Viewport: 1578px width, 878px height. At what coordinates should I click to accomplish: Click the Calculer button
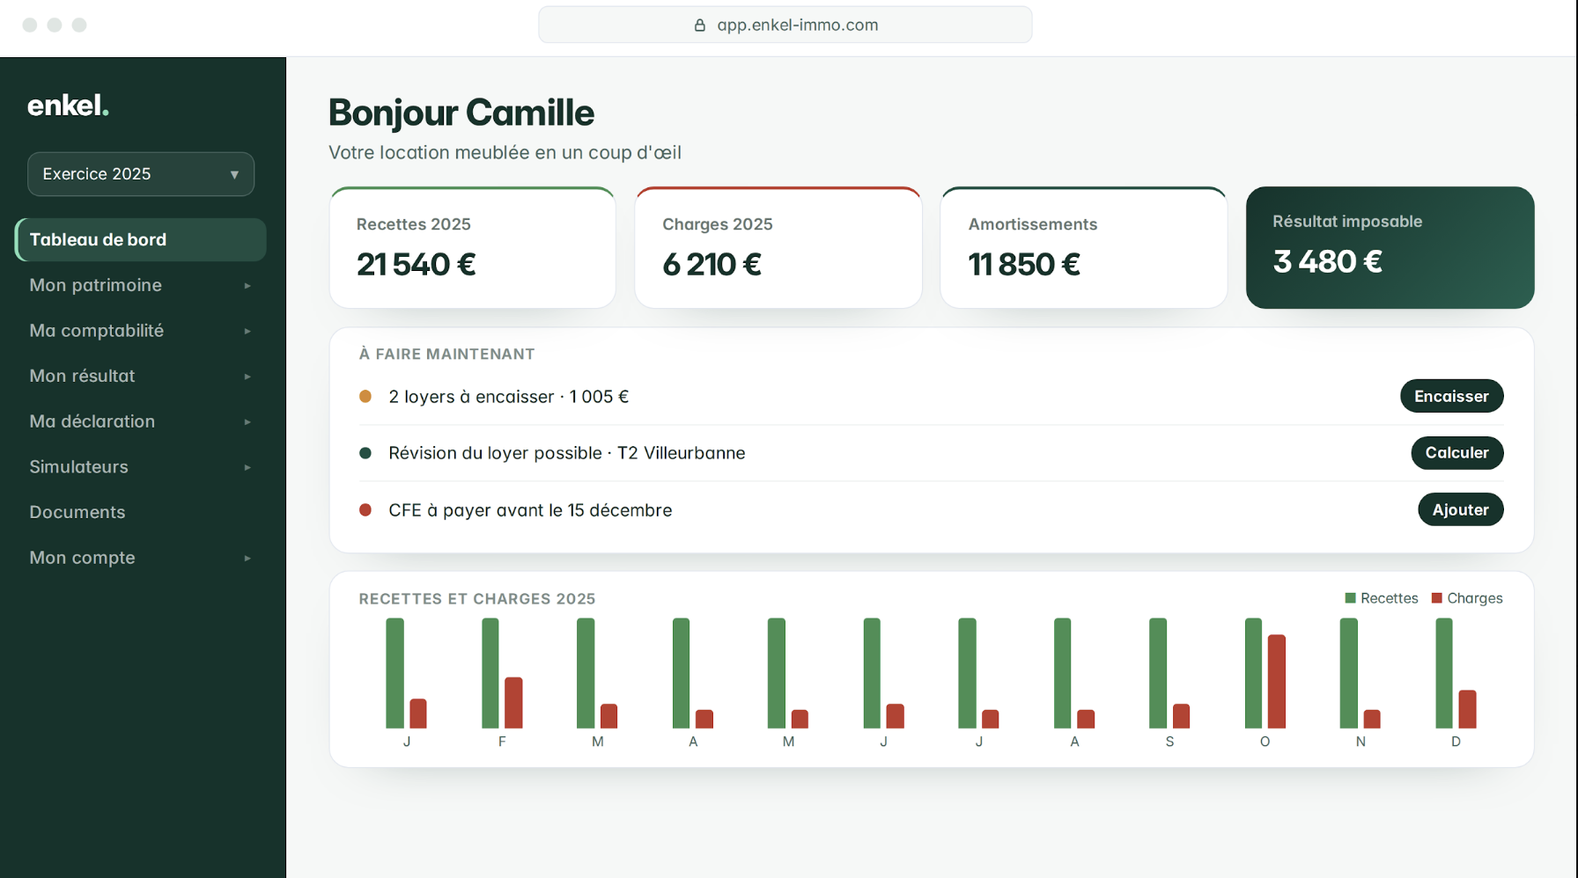pos(1456,453)
